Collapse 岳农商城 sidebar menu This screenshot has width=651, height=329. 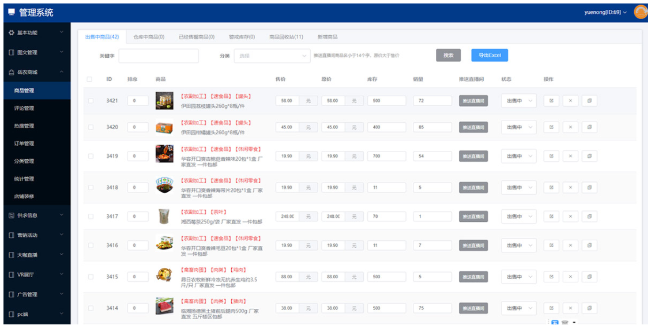click(x=36, y=72)
